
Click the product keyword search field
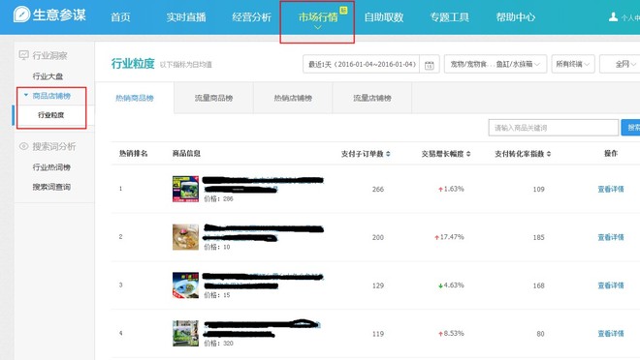click(x=554, y=128)
